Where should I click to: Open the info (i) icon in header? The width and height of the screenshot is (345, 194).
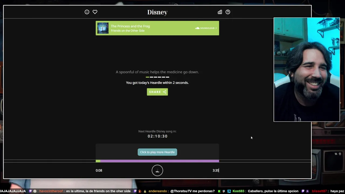[87, 12]
